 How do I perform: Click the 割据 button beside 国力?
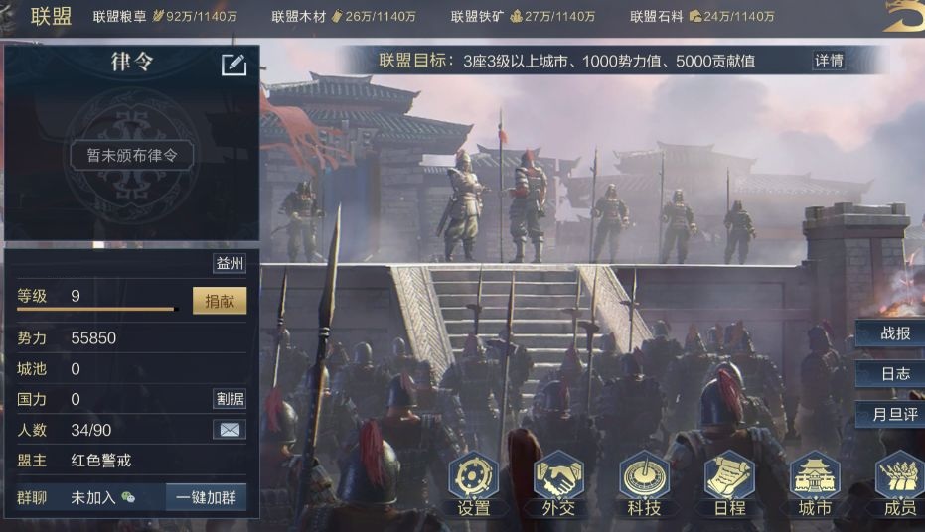click(x=230, y=399)
